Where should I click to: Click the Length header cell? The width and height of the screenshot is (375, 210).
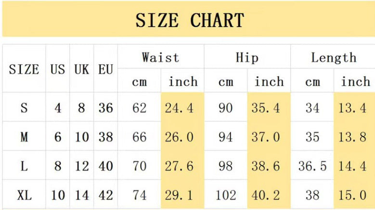(x=334, y=58)
